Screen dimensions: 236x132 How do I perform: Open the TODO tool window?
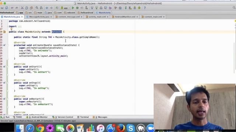point(17,117)
